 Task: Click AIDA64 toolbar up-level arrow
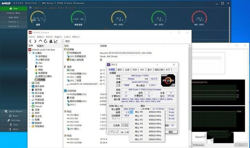coord(41,41)
